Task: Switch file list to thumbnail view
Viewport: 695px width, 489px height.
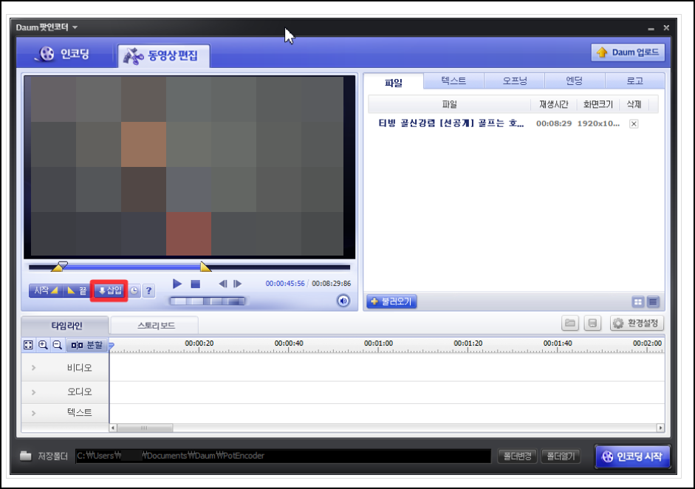Action: tap(638, 302)
